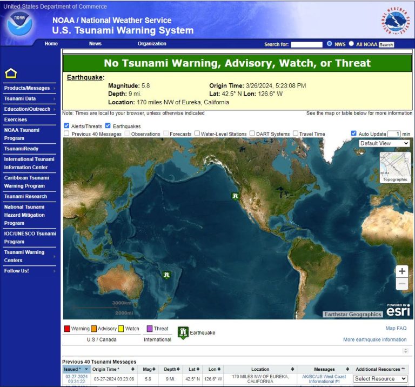Select the All NOAA radio button
This screenshot has width=415, height=387.
(351, 44)
